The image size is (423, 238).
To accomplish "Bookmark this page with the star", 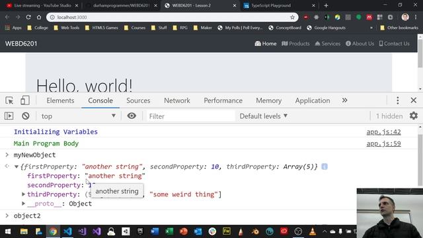I will pyautogui.click(x=292, y=17).
